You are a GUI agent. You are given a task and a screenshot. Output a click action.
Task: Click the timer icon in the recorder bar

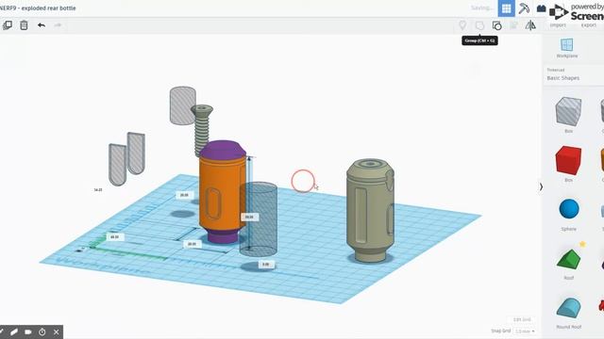click(42, 331)
